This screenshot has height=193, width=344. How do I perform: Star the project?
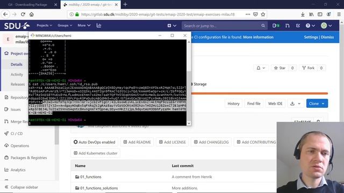click(279, 68)
